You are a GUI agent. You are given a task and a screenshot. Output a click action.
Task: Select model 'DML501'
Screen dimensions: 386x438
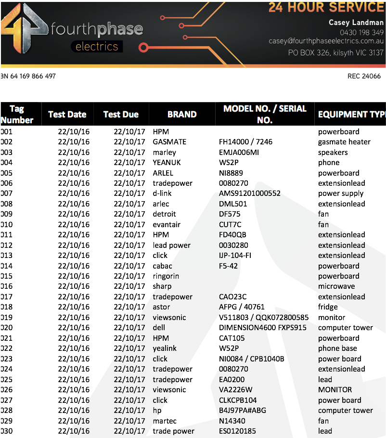point(233,204)
